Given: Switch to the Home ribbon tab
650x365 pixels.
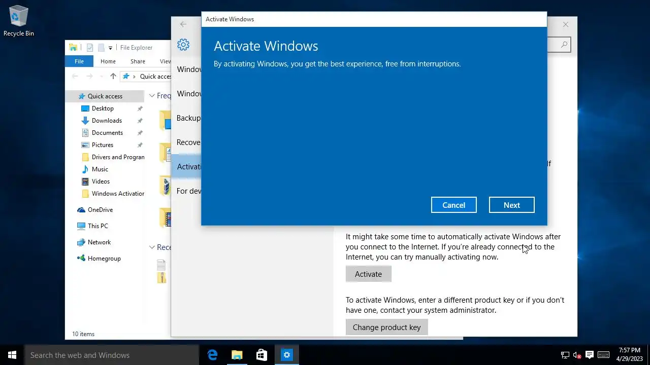Looking at the screenshot, I should [108, 61].
